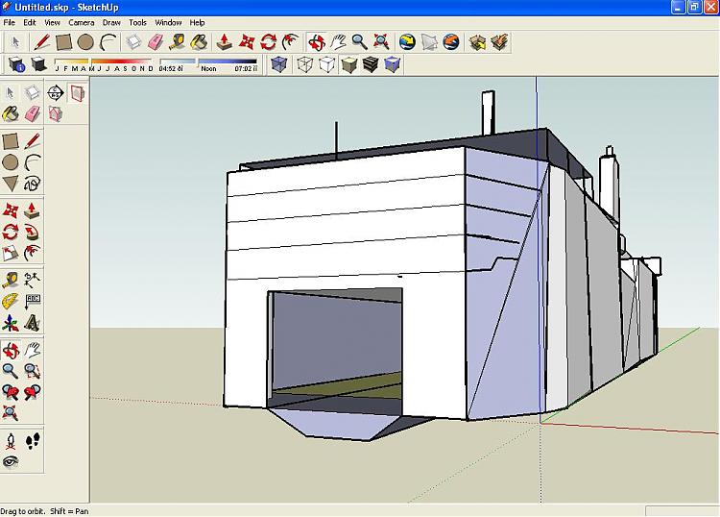Select the Freehand tool in the left toolbar
Viewport: 720px width, 517px height.
(x=33, y=184)
